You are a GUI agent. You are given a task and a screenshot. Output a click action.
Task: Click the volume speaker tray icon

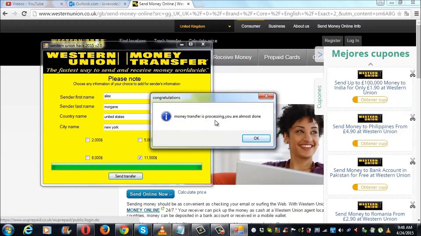(341, 230)
